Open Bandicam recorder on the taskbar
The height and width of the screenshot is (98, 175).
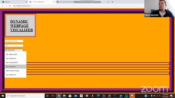(x=104, y=96)
